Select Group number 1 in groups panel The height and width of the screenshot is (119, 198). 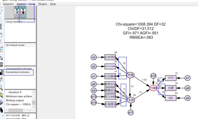(14, 22)
